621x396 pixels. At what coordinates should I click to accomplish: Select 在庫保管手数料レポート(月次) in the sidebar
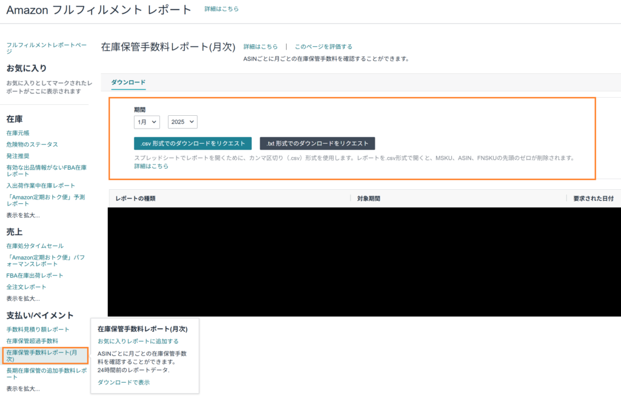click(42, 355)
